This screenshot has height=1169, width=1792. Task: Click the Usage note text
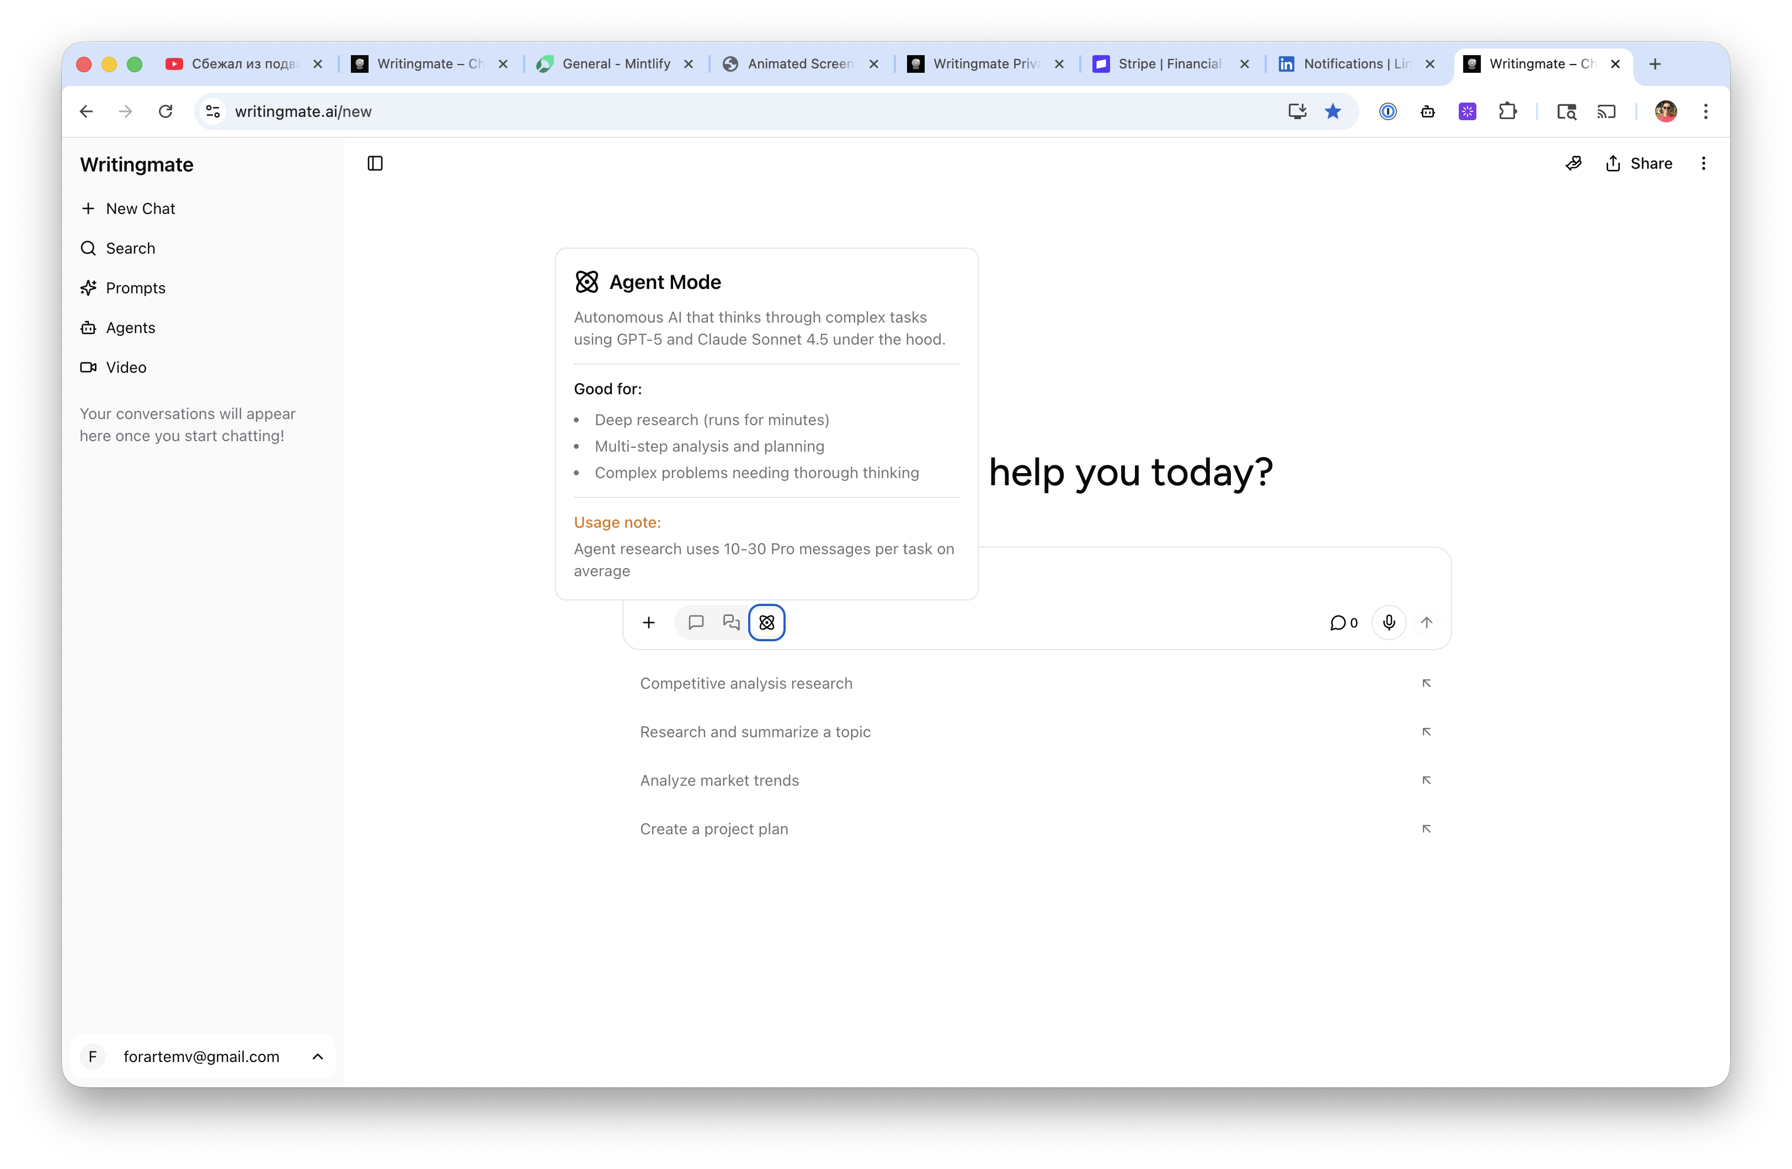[617, 522]
